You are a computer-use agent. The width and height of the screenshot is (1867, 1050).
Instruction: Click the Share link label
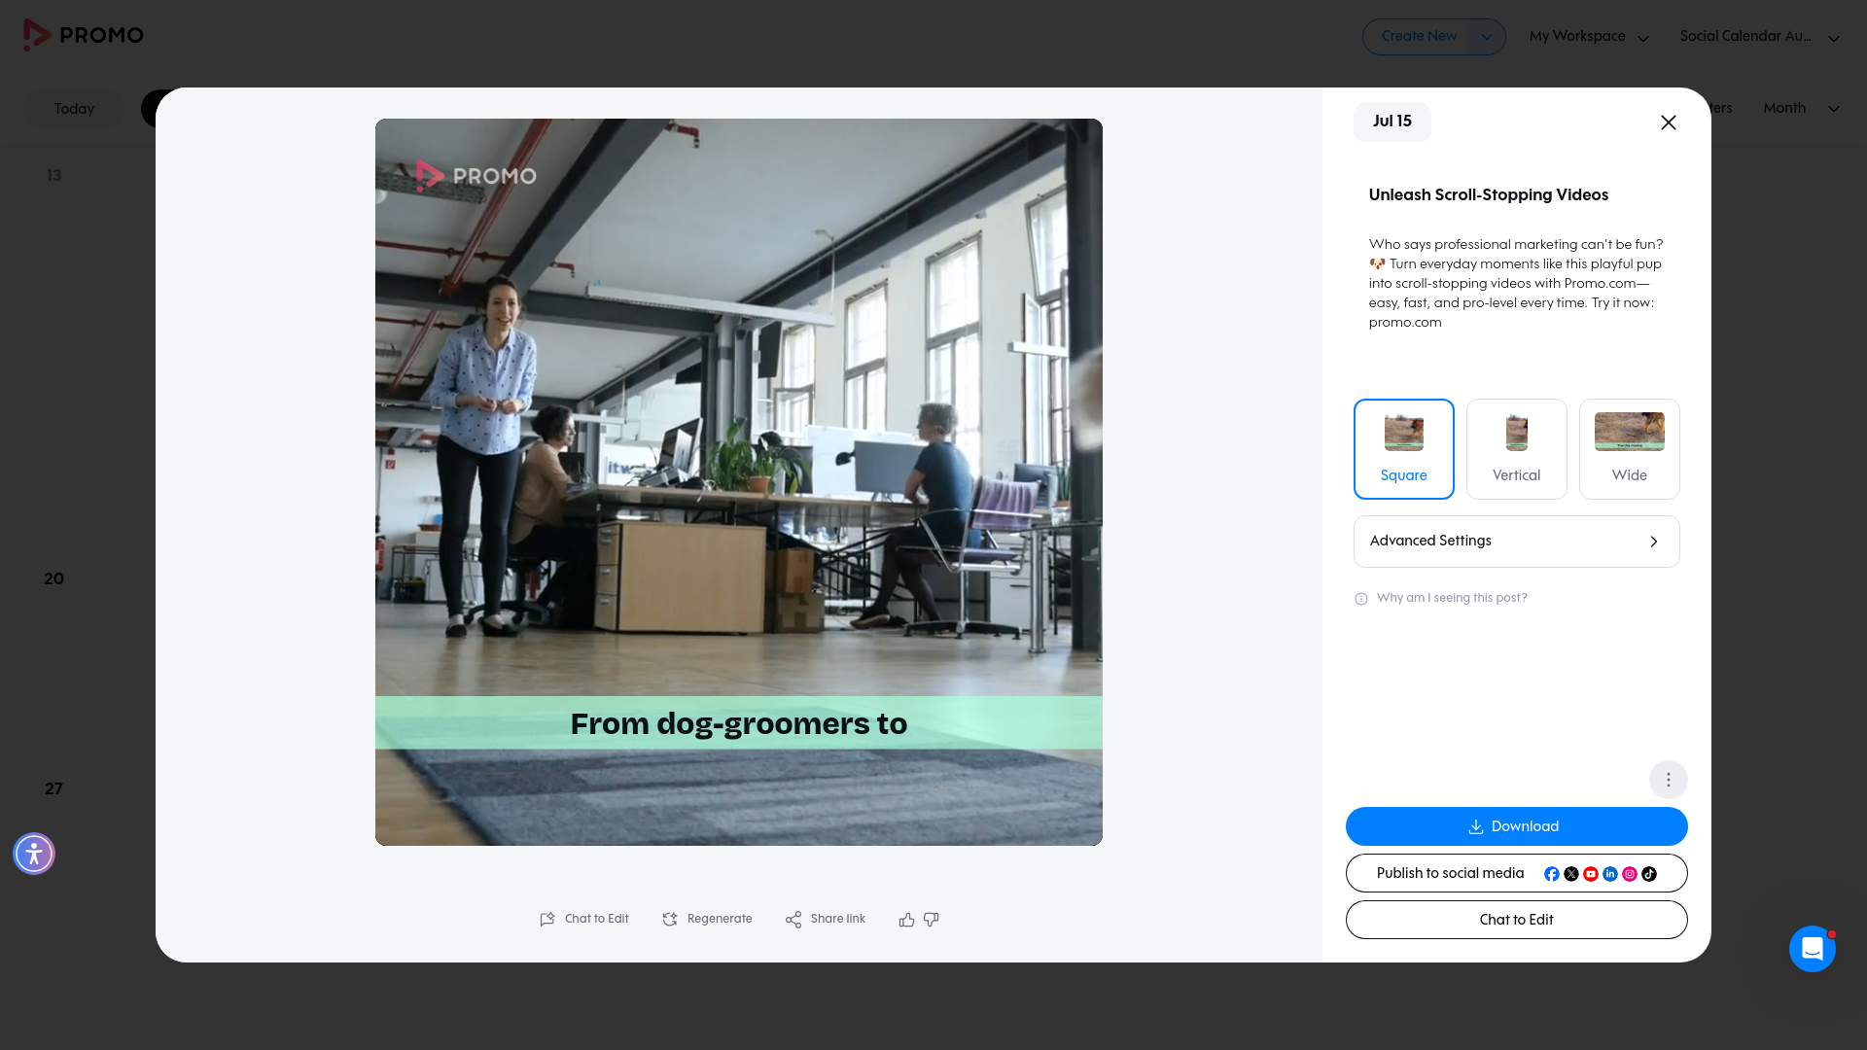[x=838, y=919]
